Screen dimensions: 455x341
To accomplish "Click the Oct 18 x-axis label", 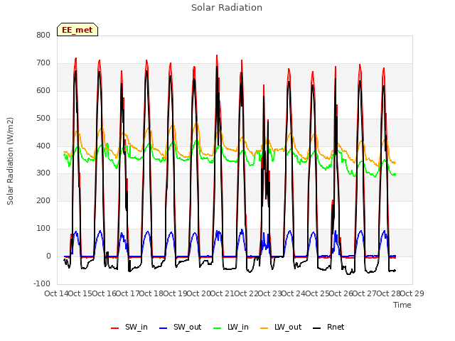I will [151, 293].
